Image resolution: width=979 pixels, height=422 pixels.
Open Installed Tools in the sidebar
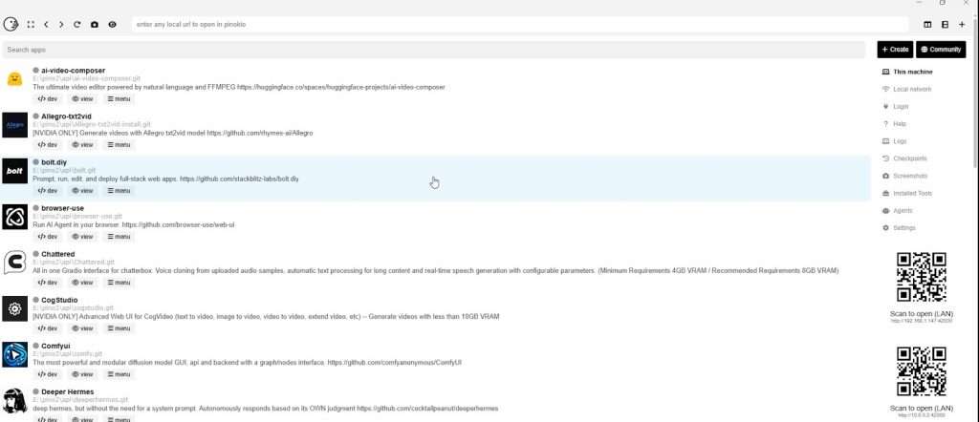907,193
